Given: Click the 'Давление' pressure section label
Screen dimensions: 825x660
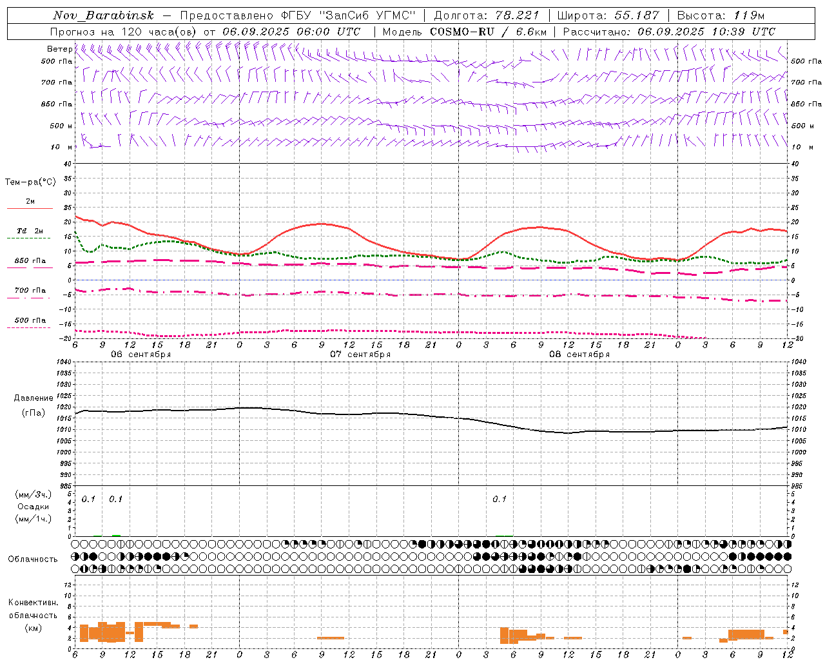Looking at the screenshot, I should tap(34, 398).
